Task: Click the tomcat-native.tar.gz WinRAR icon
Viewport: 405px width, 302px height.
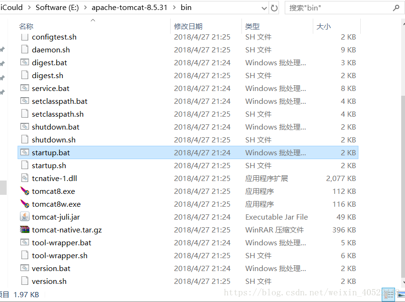Action: tap(25, 230)
